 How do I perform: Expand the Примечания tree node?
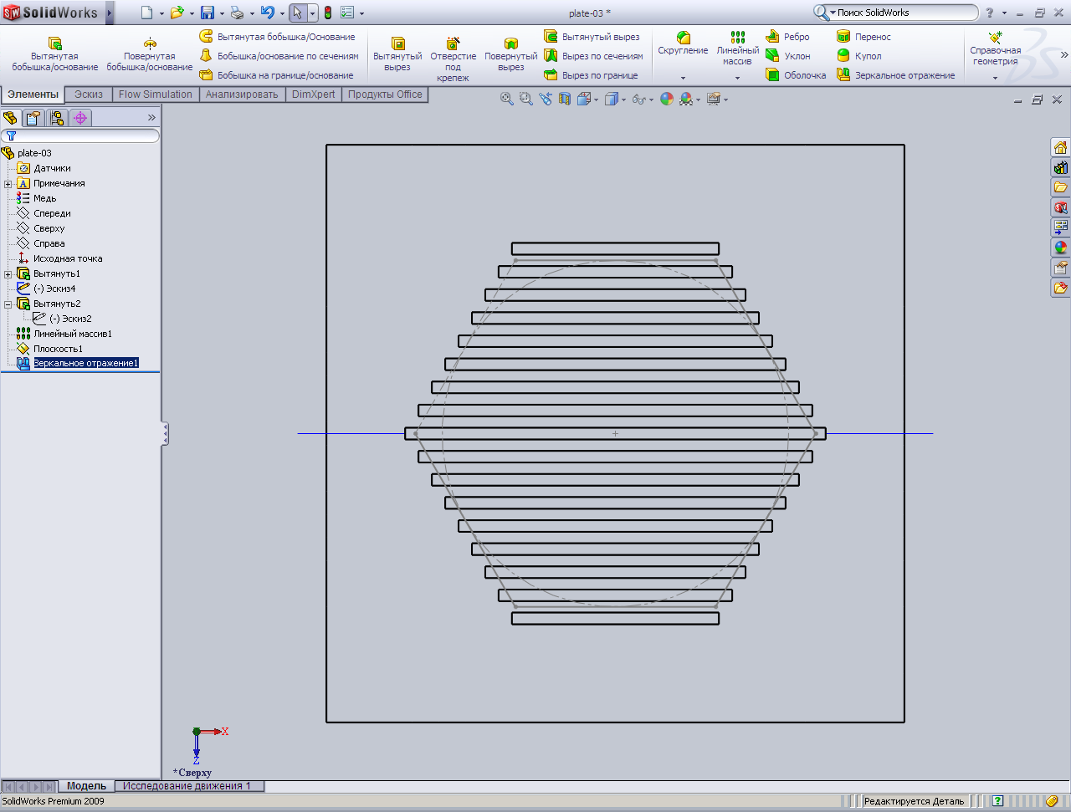coord(8,184)
